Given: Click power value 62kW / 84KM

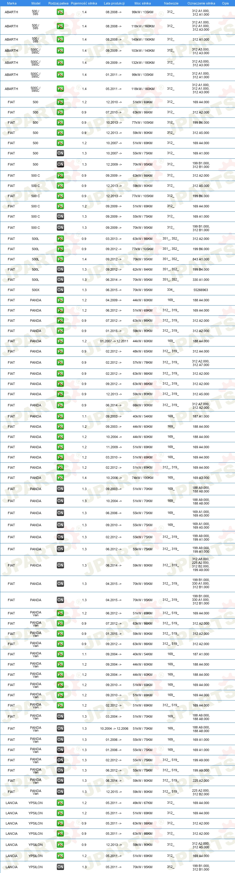Looking at the screenshot, I should (142, 270).
